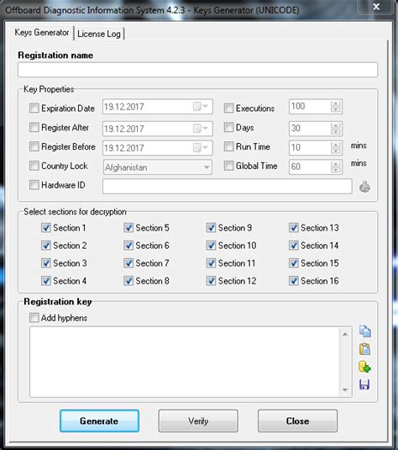Click inside the Registration key text area

click(x=185, y=362)
